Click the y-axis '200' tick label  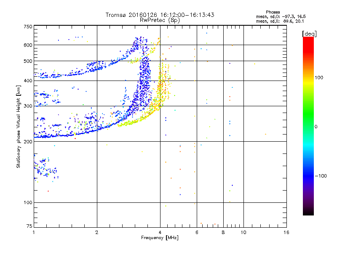pos(28,142)
